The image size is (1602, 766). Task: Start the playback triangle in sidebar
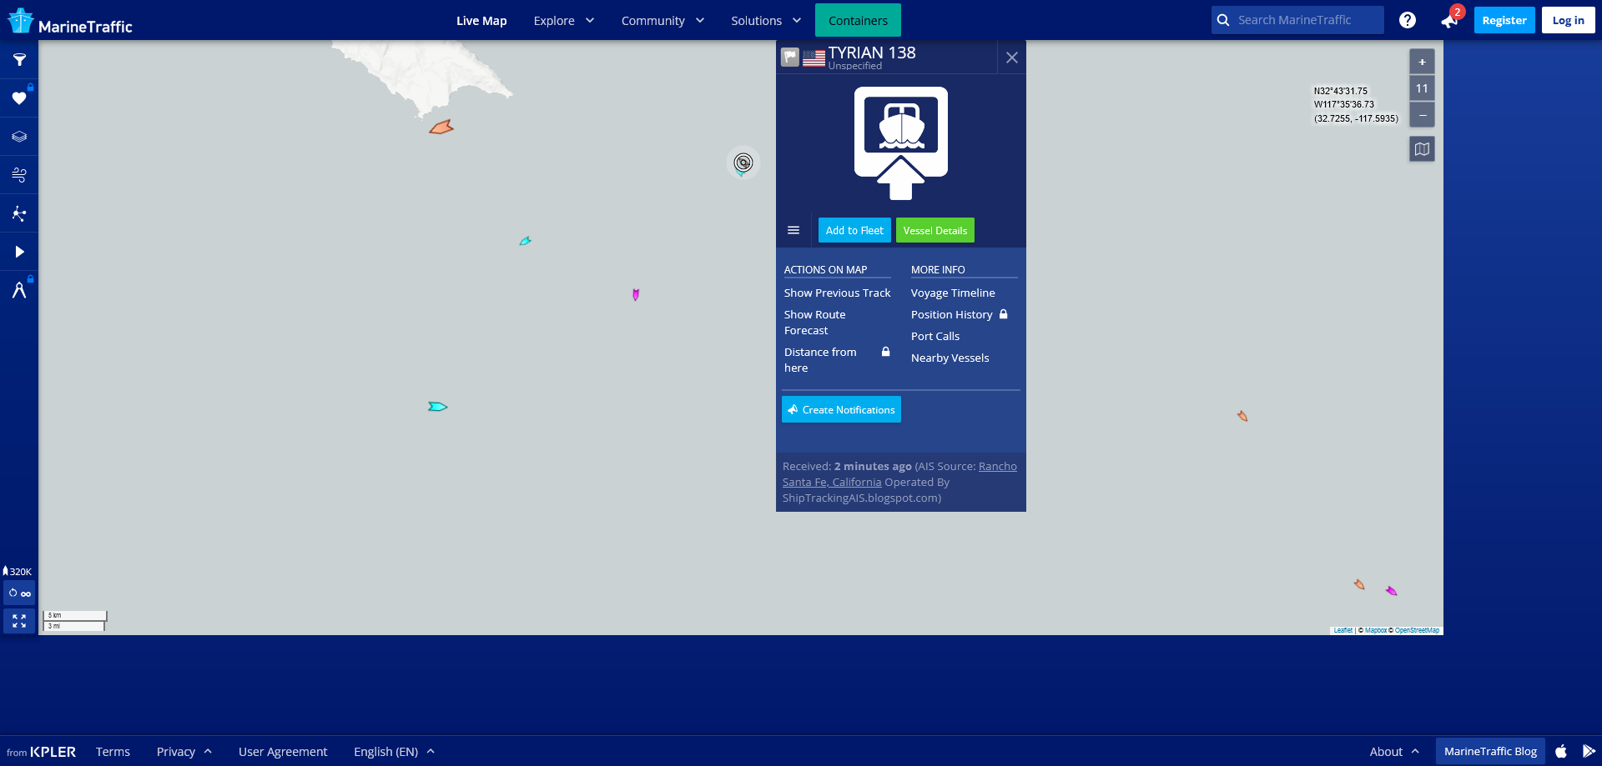19,252
